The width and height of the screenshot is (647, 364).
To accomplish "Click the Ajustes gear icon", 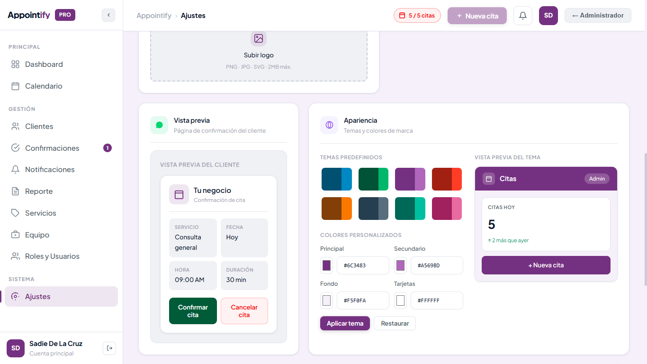I will tap(16, 297).
